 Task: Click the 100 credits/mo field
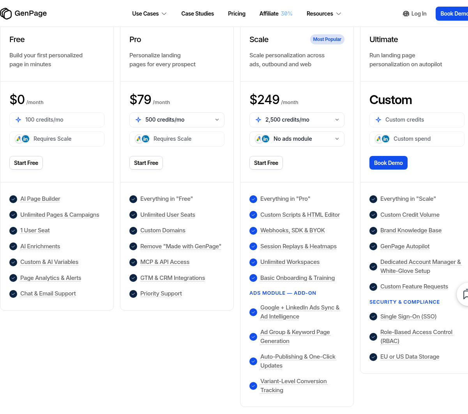pyautogui.click(x=57, y=120)
